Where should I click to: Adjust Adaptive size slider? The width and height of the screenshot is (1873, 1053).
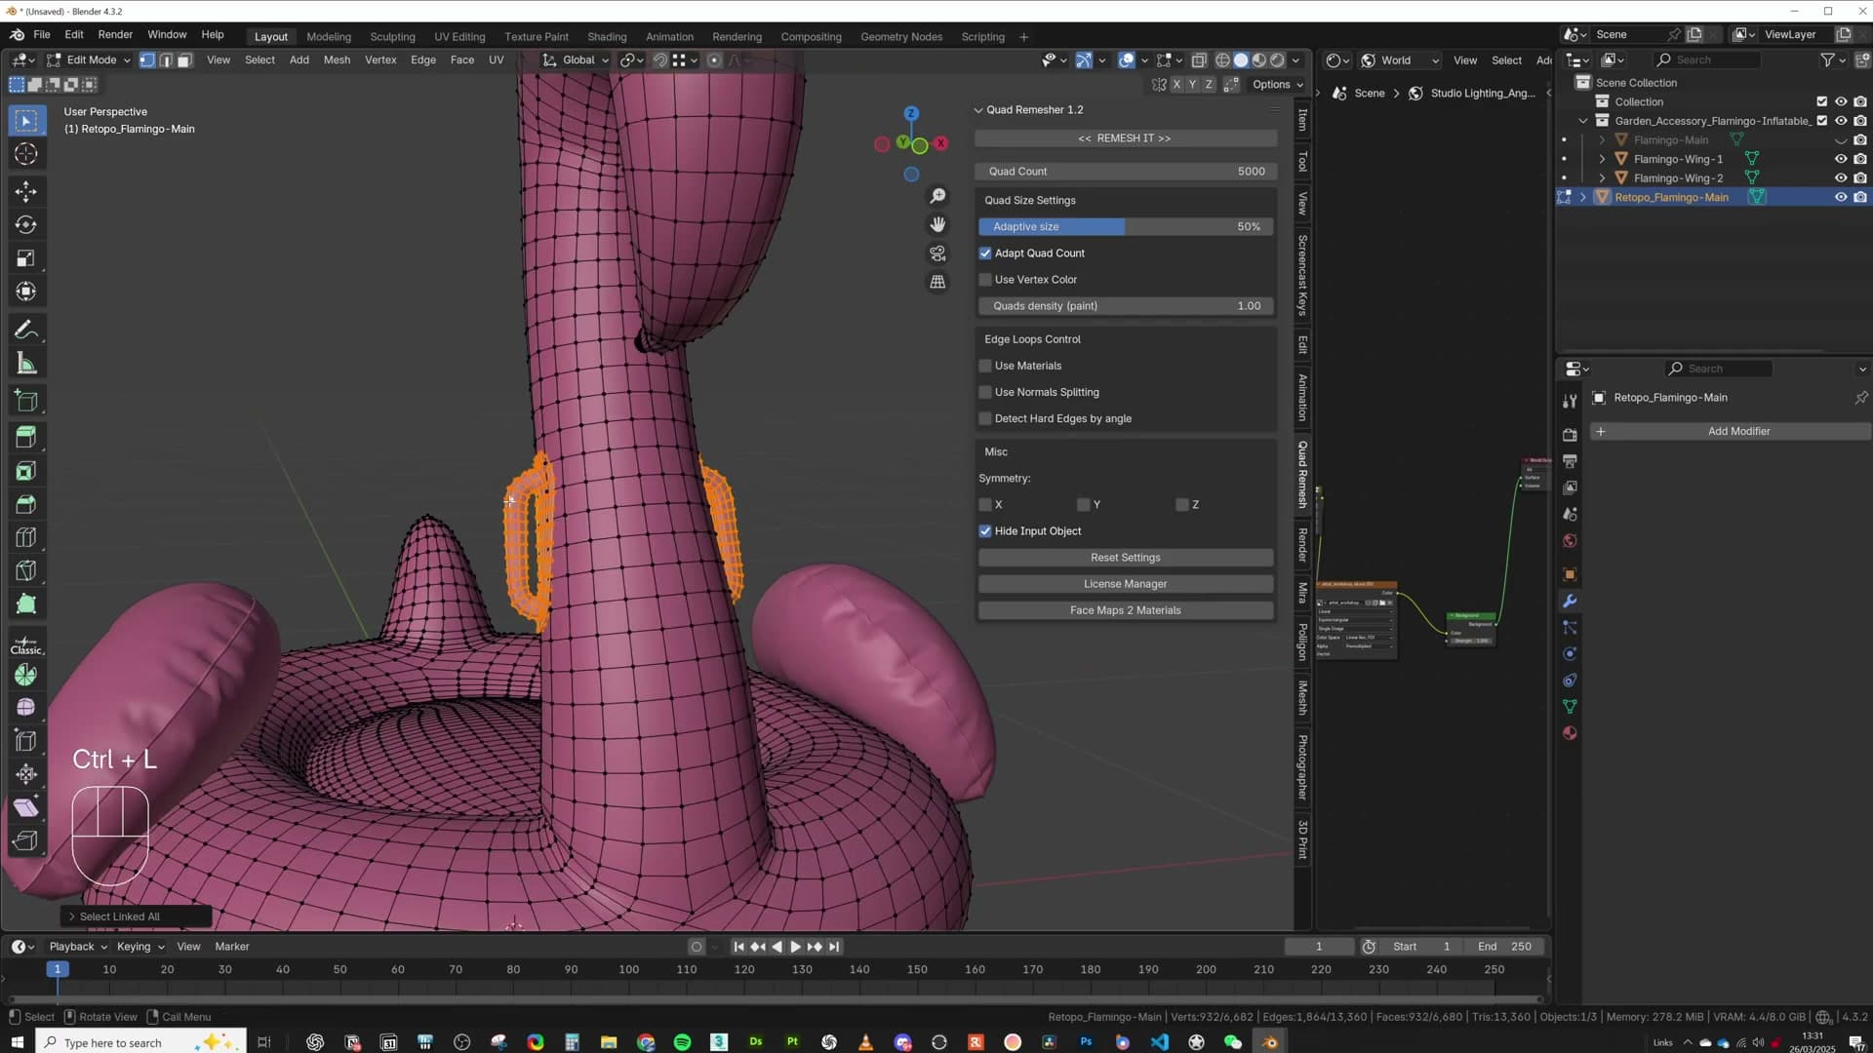(1126, 226)
